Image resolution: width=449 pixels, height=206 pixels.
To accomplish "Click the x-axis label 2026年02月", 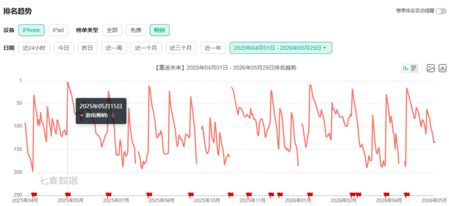I will click(x=344, y=201).
